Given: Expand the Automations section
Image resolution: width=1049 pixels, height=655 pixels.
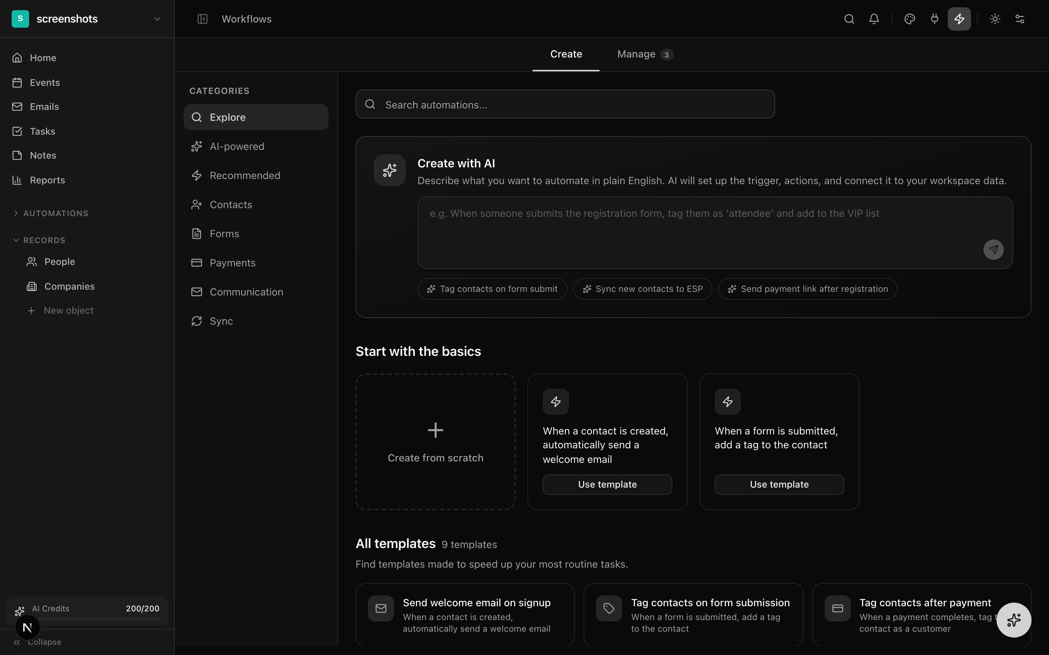Looking at the screenshot, I should click(55, 213).
